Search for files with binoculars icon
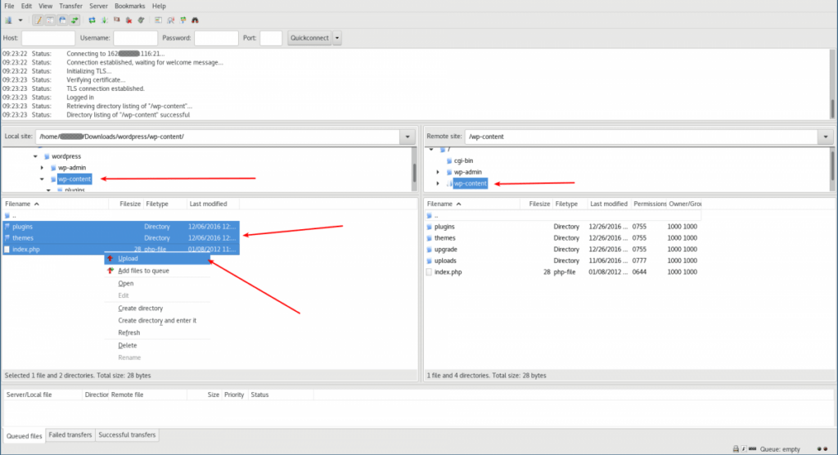This screenshot has height=455, width=838. pyautogui.click(x=195, y=20)
